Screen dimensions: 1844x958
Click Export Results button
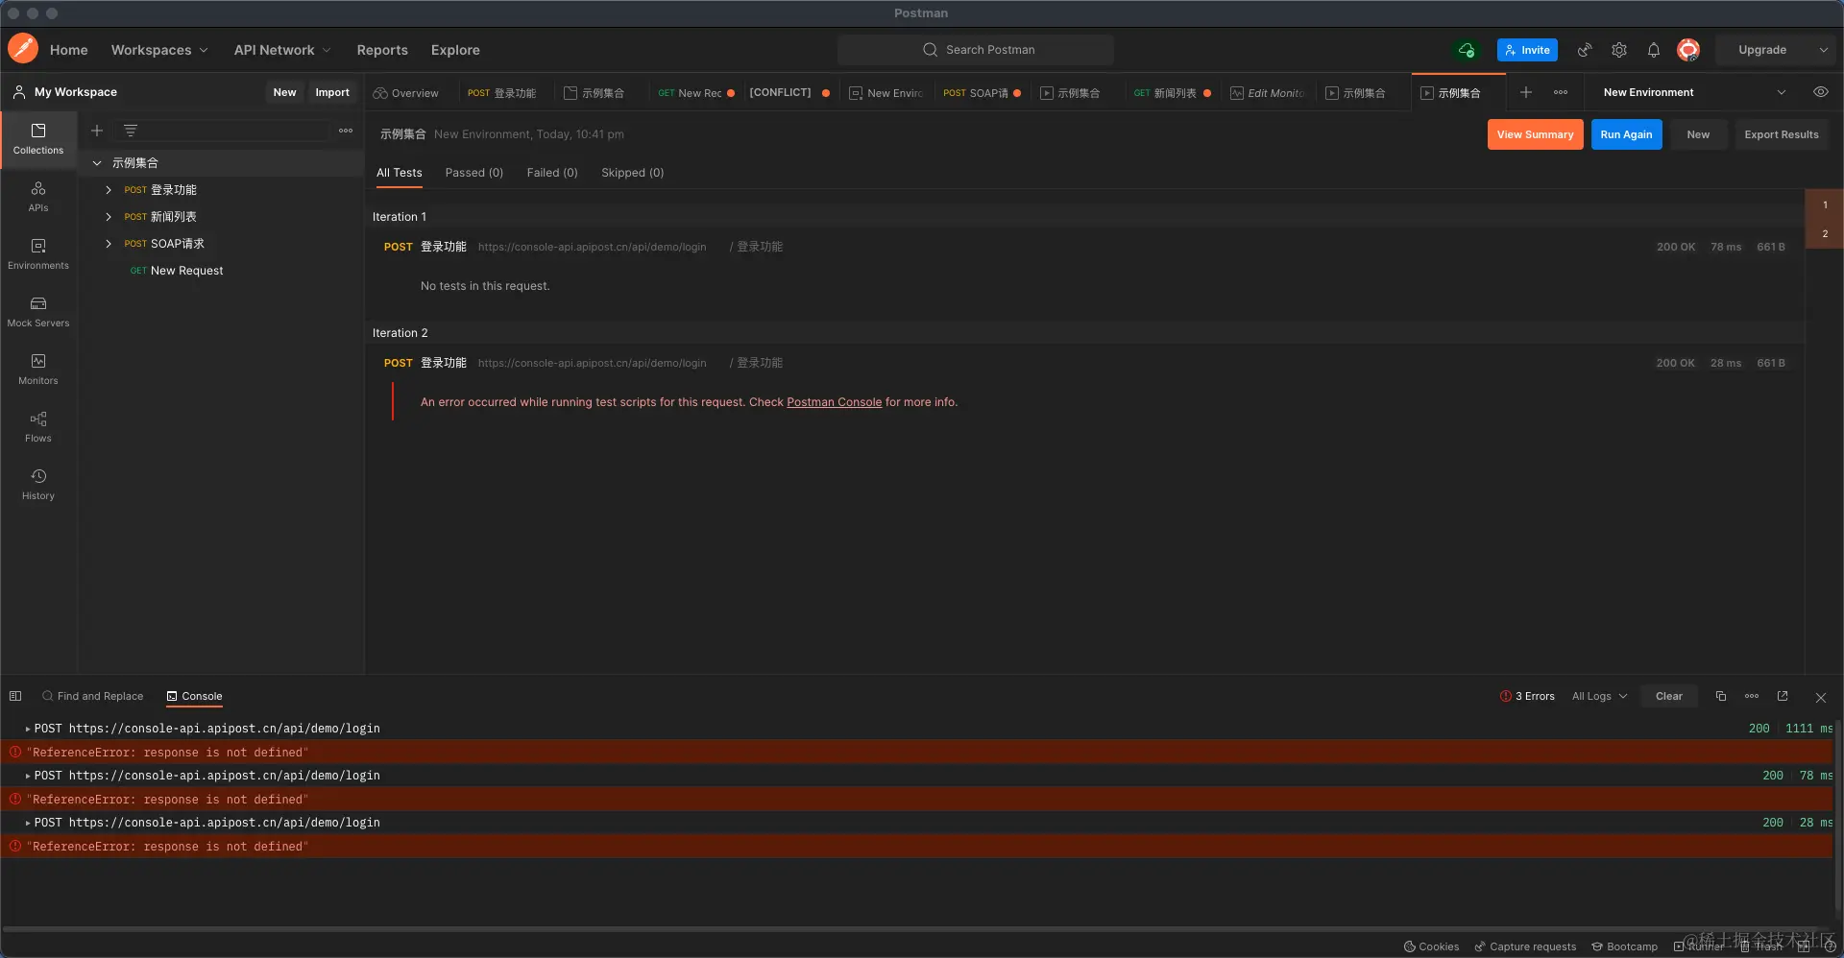(x=1782, y=134)
